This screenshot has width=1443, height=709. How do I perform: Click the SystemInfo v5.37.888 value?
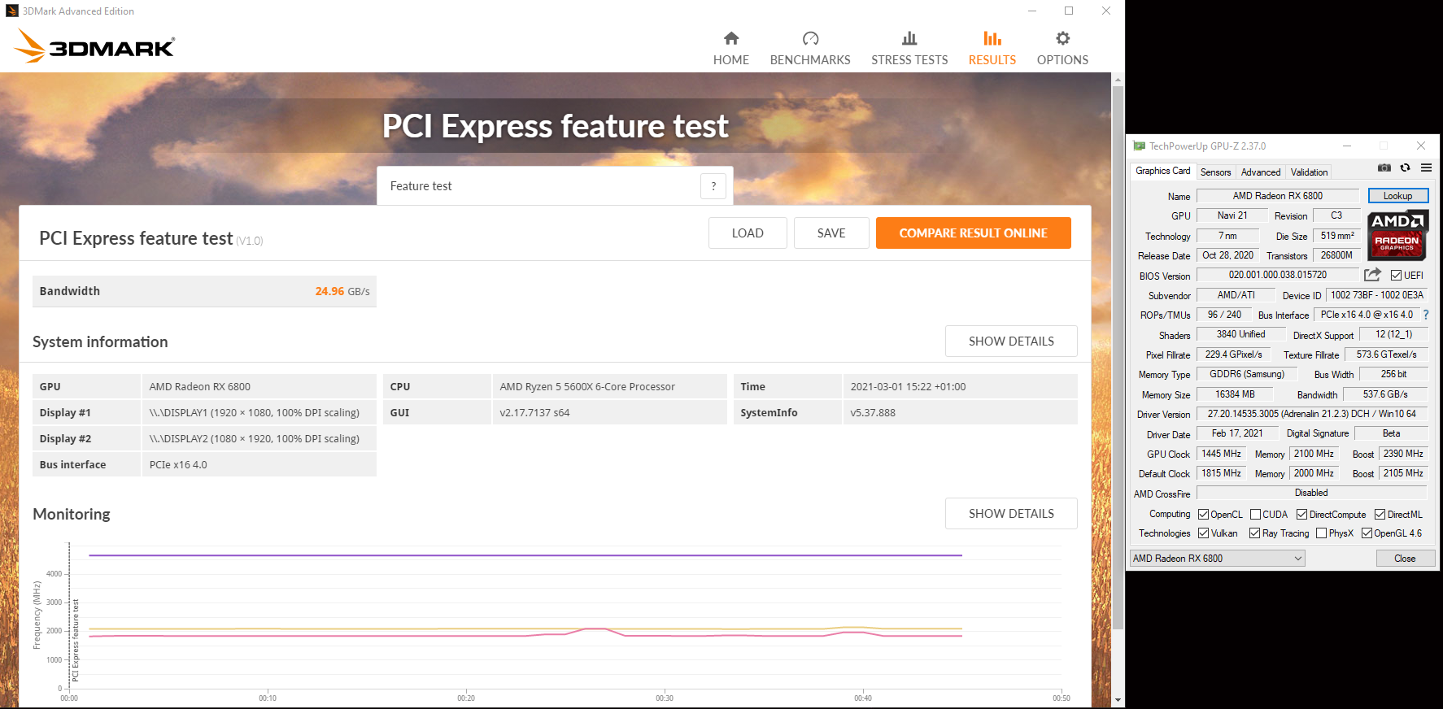pos(960,413)
